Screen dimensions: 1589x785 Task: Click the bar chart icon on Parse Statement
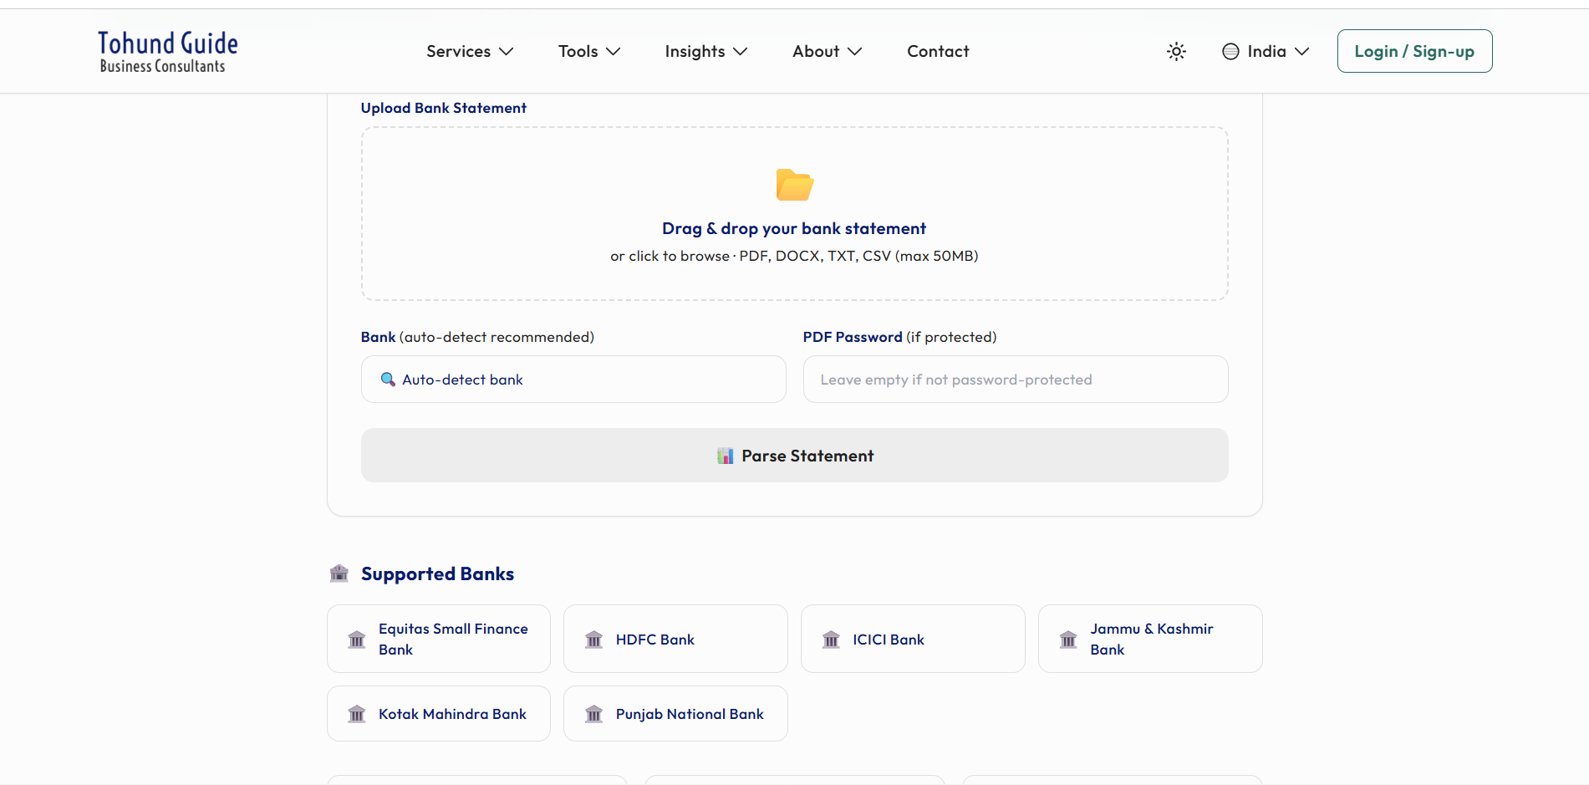pos(725,456)
